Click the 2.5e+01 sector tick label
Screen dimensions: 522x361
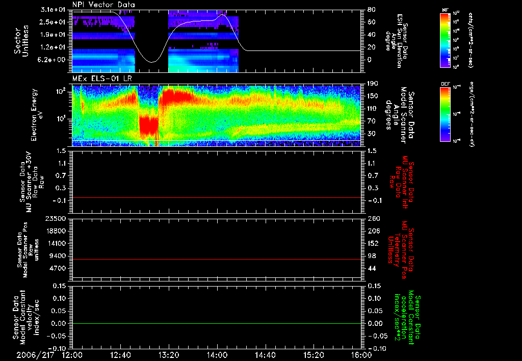tap(53, 22)
